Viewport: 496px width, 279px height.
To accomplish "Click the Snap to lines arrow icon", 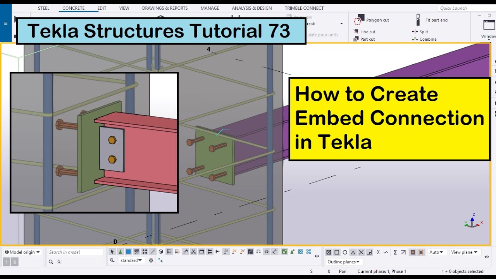I will point(403,252).
